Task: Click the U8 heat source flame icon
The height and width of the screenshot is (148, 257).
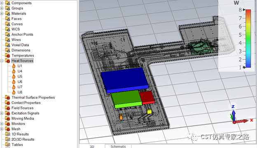Action: [14, 92]
